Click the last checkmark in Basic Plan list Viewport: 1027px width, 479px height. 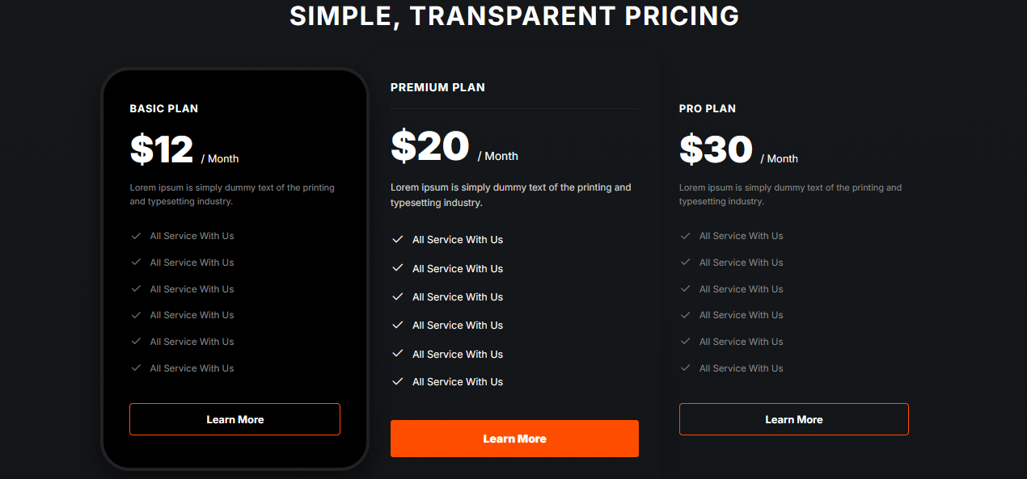pos(136,368)
